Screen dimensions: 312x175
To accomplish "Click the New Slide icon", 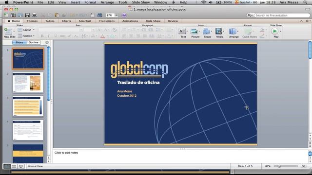I will point(8,31).
